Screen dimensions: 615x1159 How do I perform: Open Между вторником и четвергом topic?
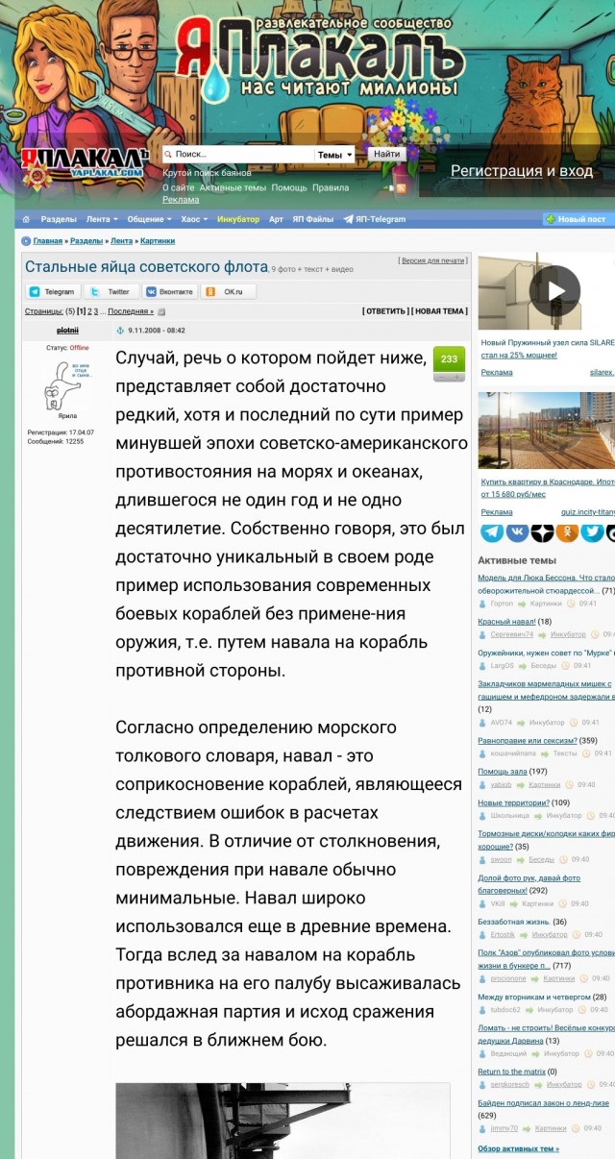click(534, 997)
